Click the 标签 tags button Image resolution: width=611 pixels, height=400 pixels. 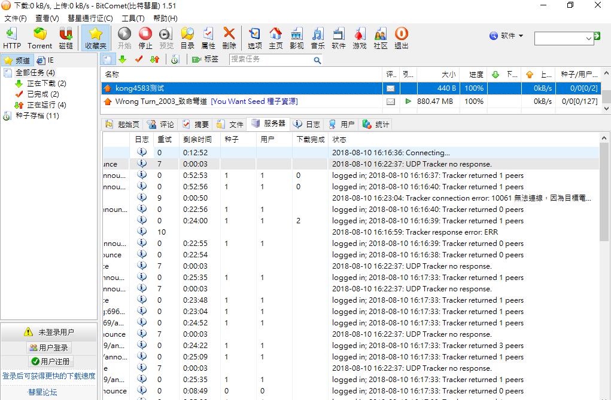[x=205, y=60]
